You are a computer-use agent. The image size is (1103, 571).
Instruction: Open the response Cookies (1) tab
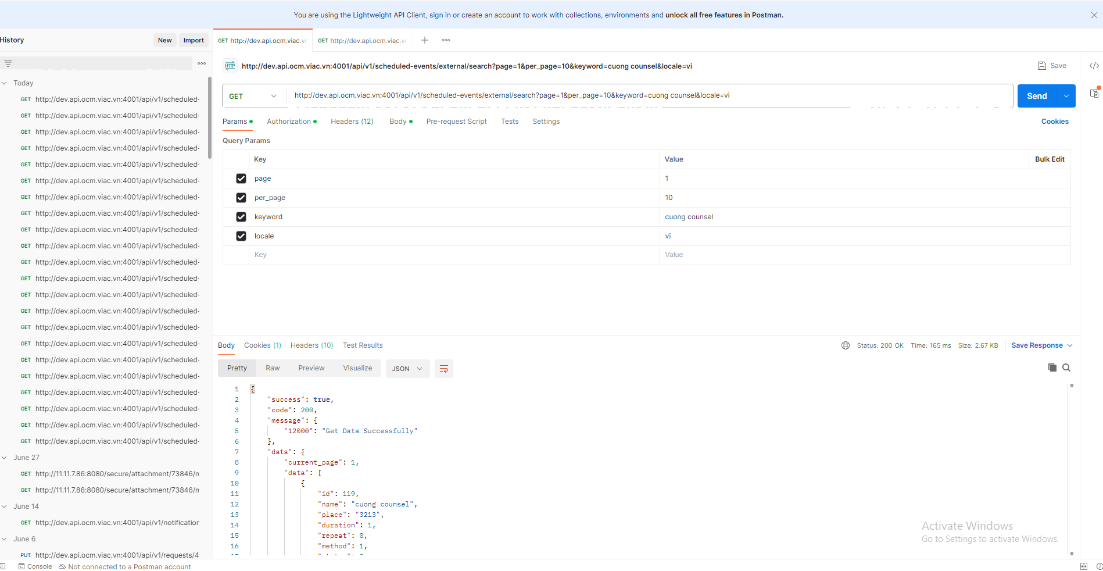(x=262, y=345)
